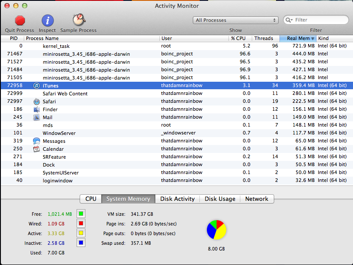Select the Dock process row

[177, 165]
